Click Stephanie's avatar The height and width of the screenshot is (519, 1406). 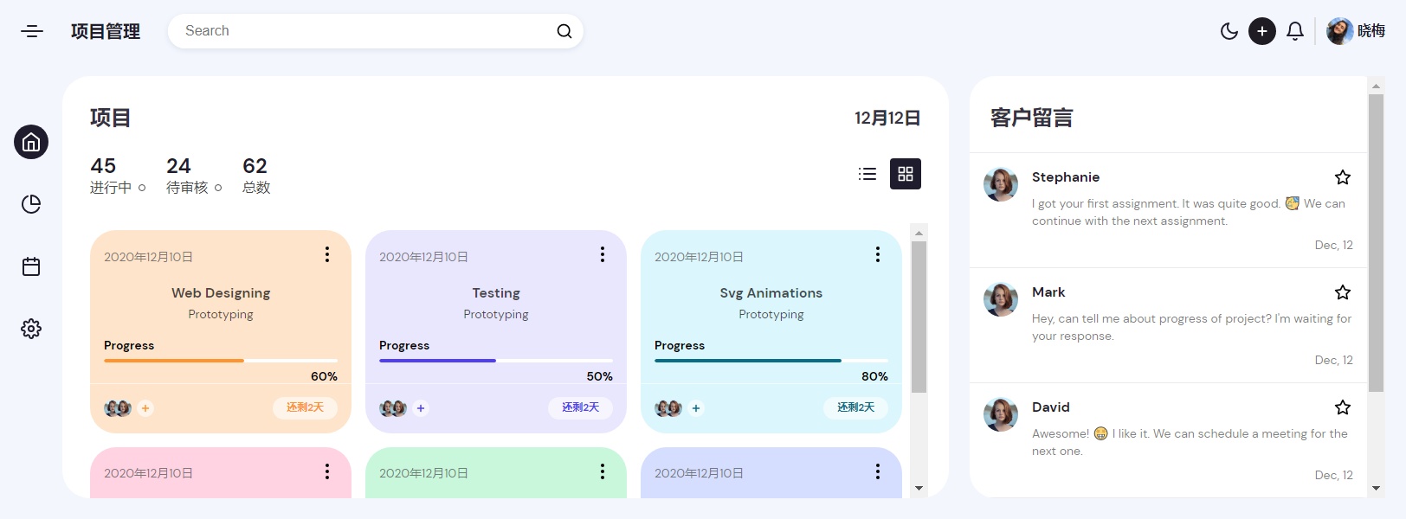1001,184
